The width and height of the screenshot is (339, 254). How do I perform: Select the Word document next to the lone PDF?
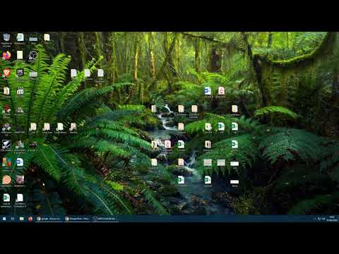pos(208,91)
